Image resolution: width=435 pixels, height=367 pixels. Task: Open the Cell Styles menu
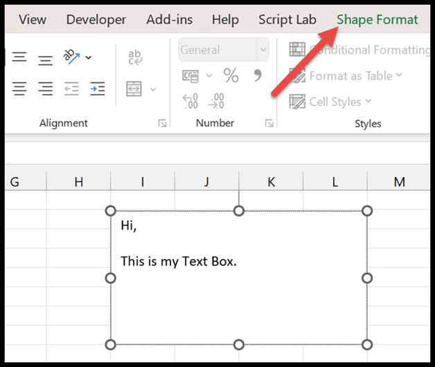pos(330,102)
